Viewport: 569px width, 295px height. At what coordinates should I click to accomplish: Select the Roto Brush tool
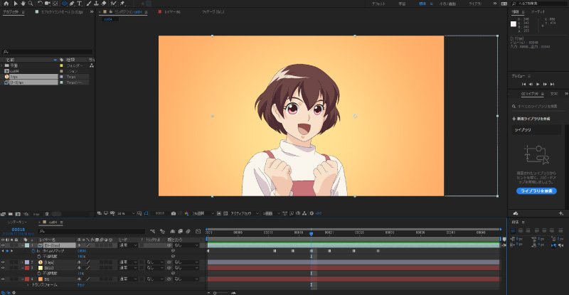click(114, 4)
